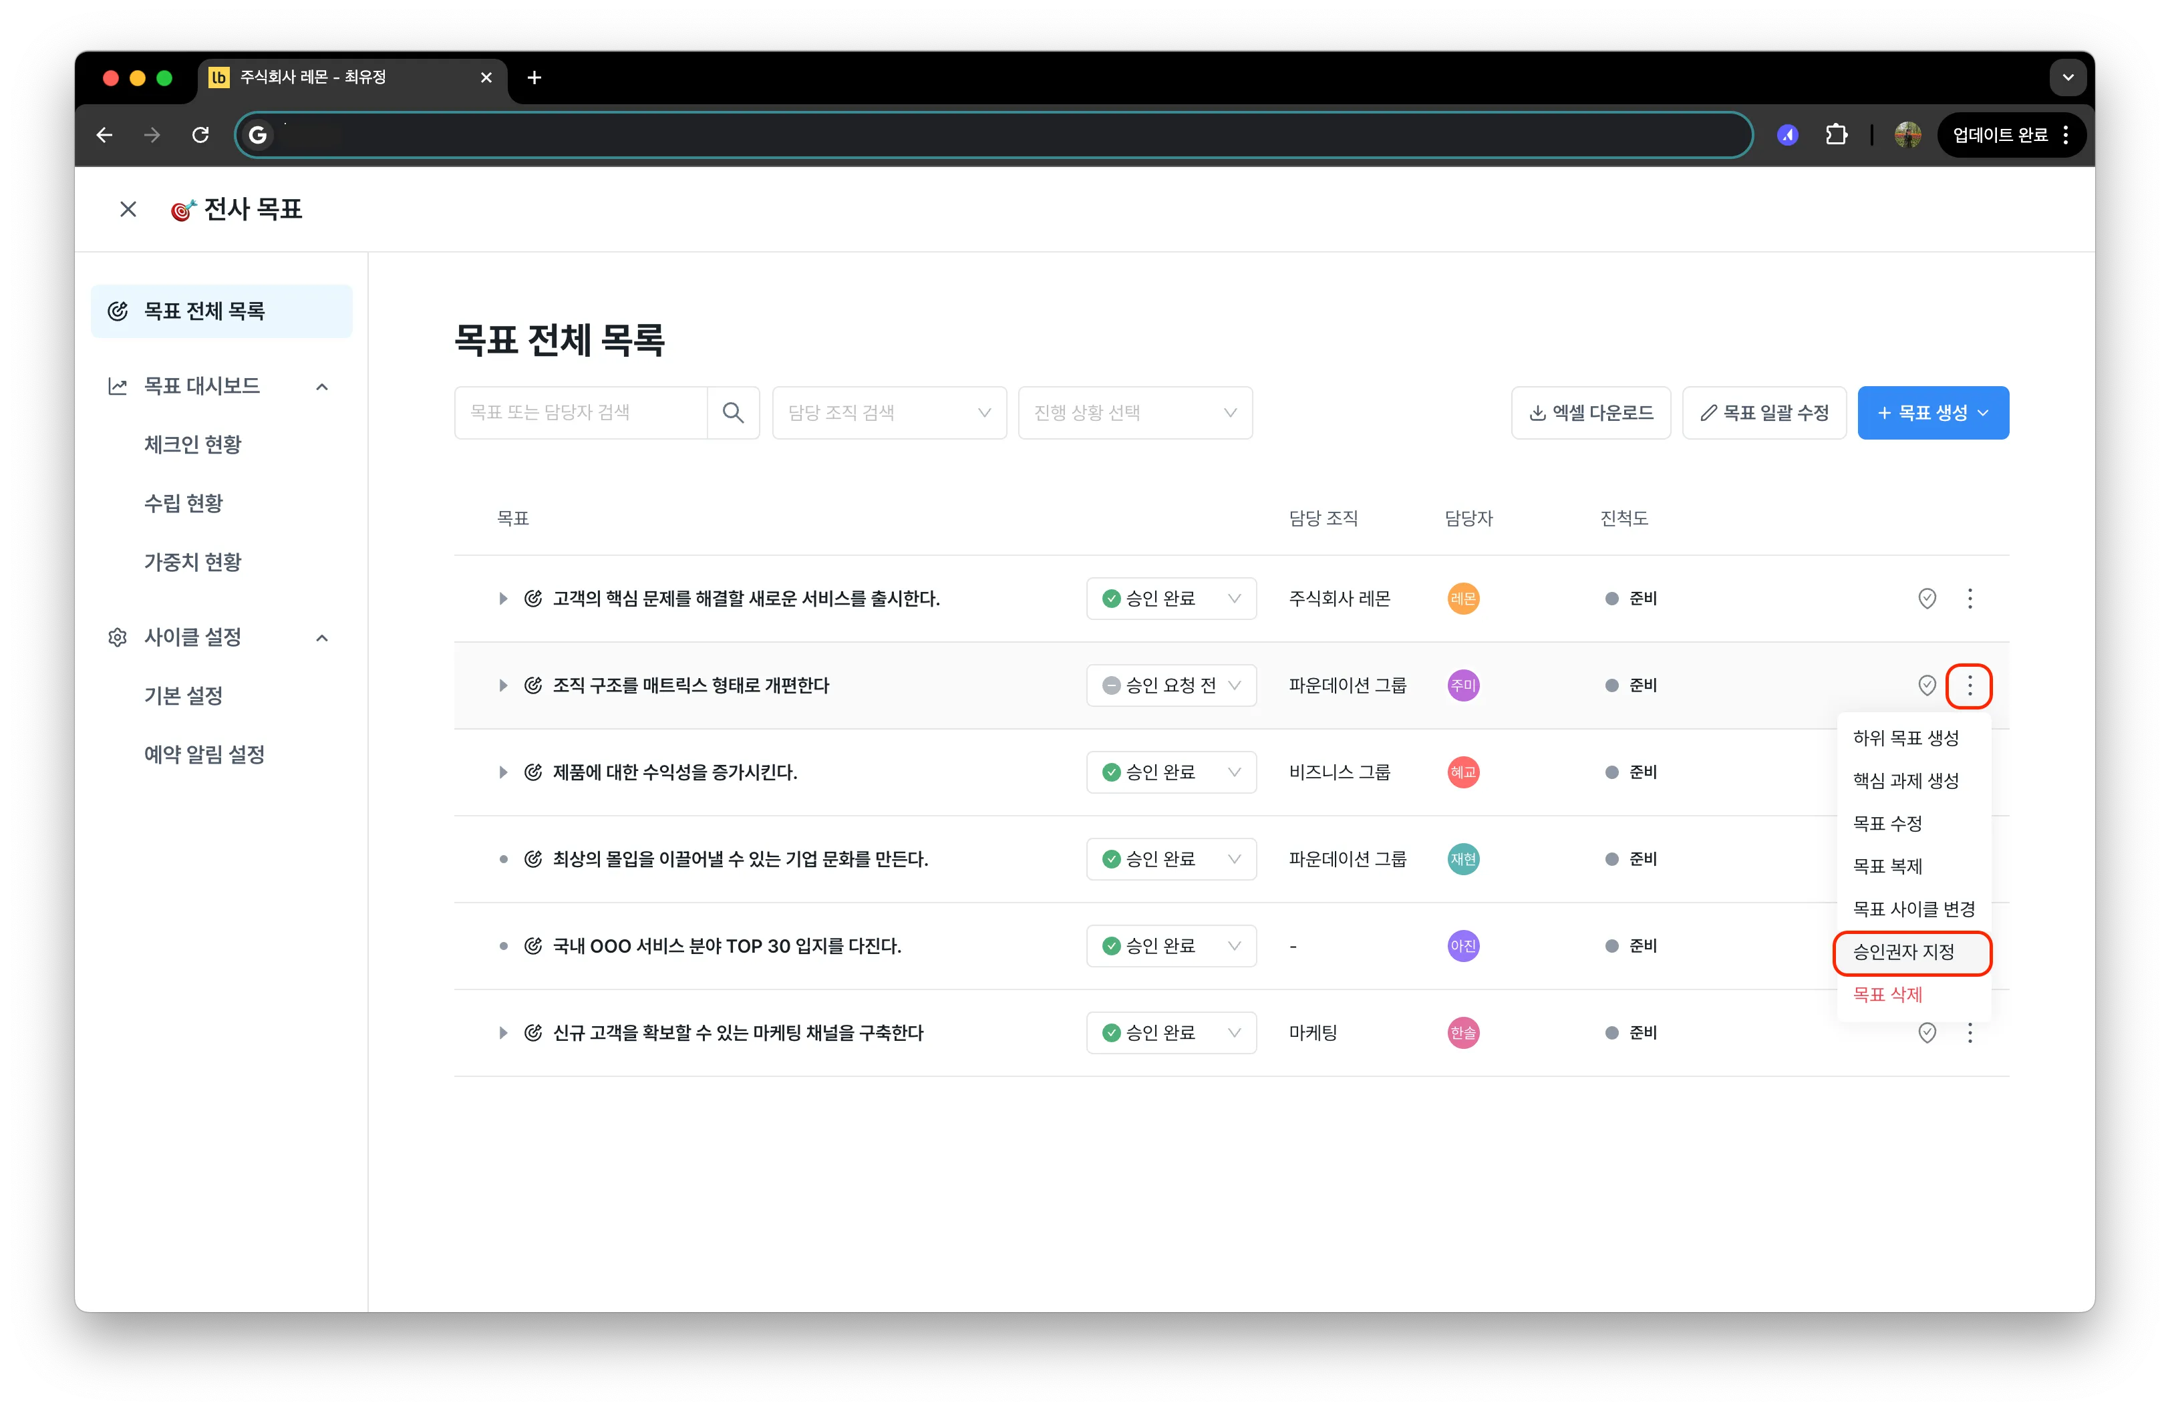This screenshot has width=2170, height=1411.
Task: Click the browser address bar
Action: (994, 135)
